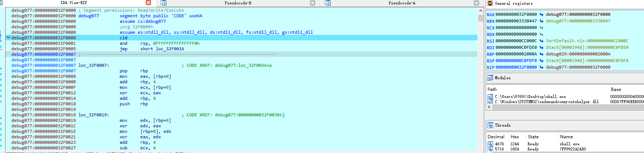The image size is (644, 153).
Task: Sort modules by the Path column header
Action: click(492, 89)
